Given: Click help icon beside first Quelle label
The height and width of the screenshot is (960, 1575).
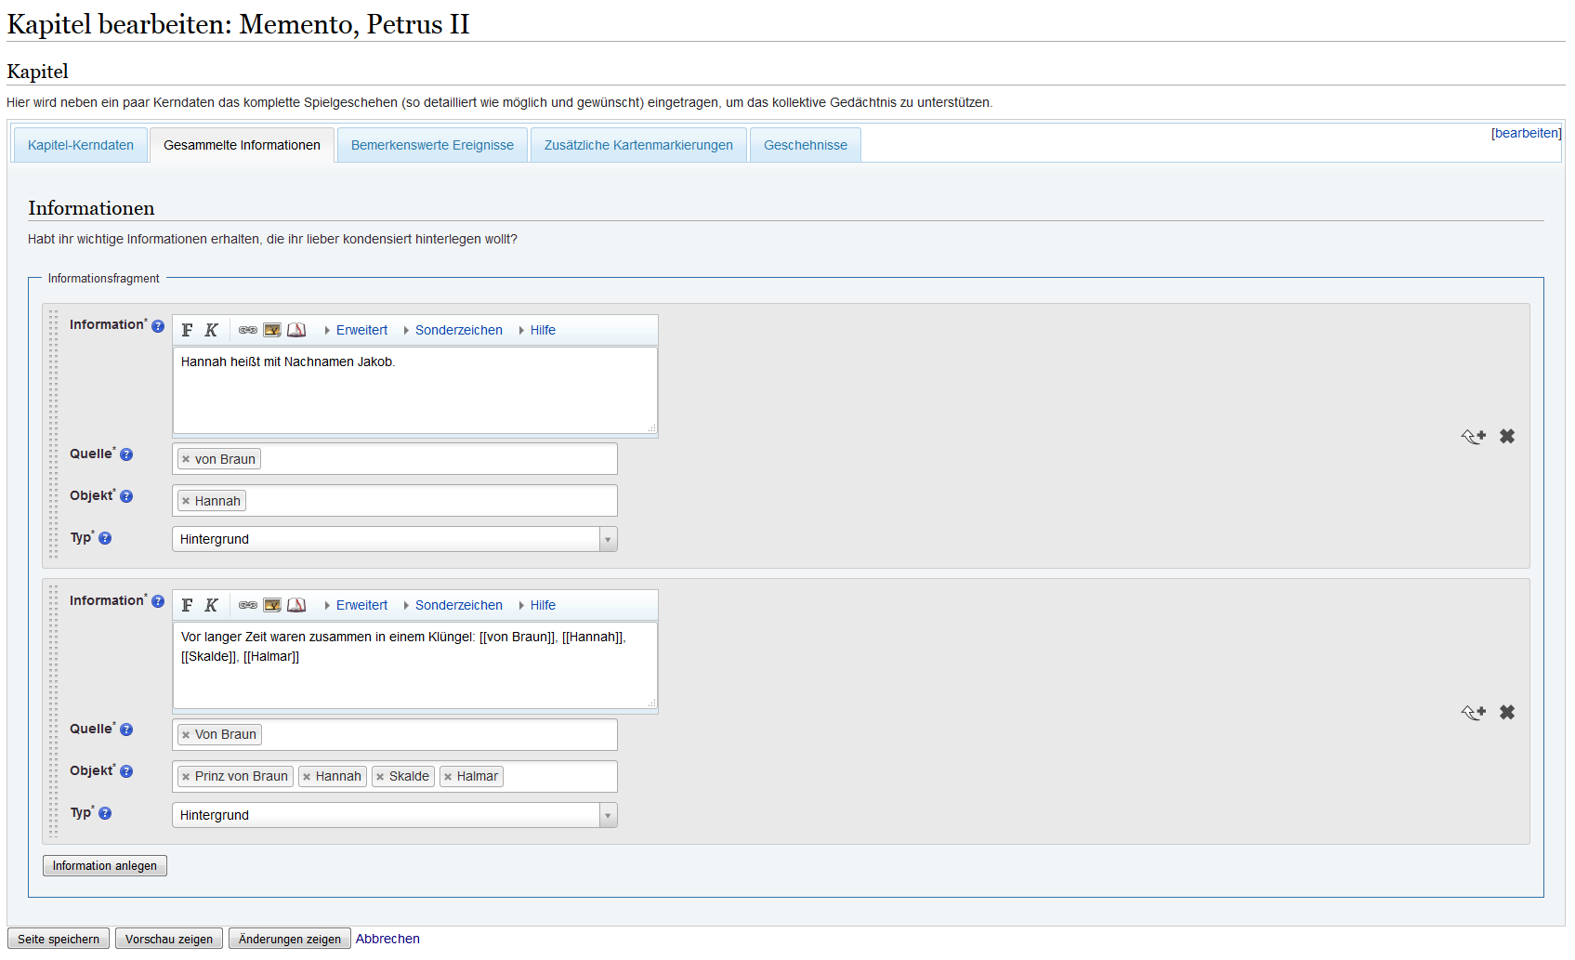Looking at the screenshot, I should 126,454.
